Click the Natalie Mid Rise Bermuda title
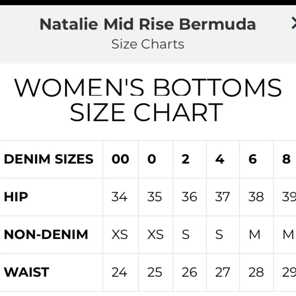The image size is (296, 296). click(148, 24)
